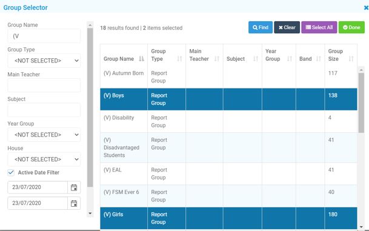Screen dimensions: 369x231
Task: Click the filter panel scrollbar thumb
Action: pyautogui.click(x=90, y=107)
